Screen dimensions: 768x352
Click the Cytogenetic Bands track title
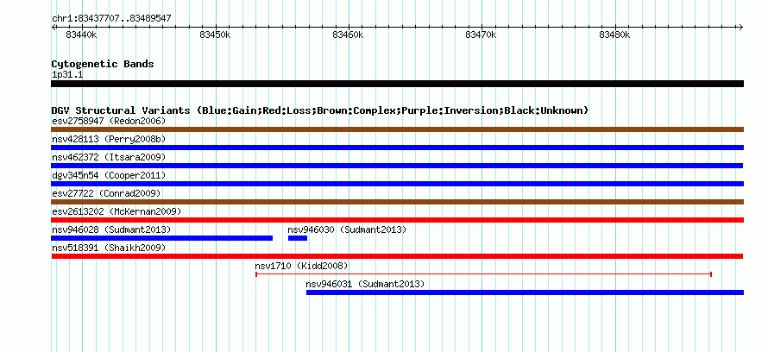coord(103,64)
